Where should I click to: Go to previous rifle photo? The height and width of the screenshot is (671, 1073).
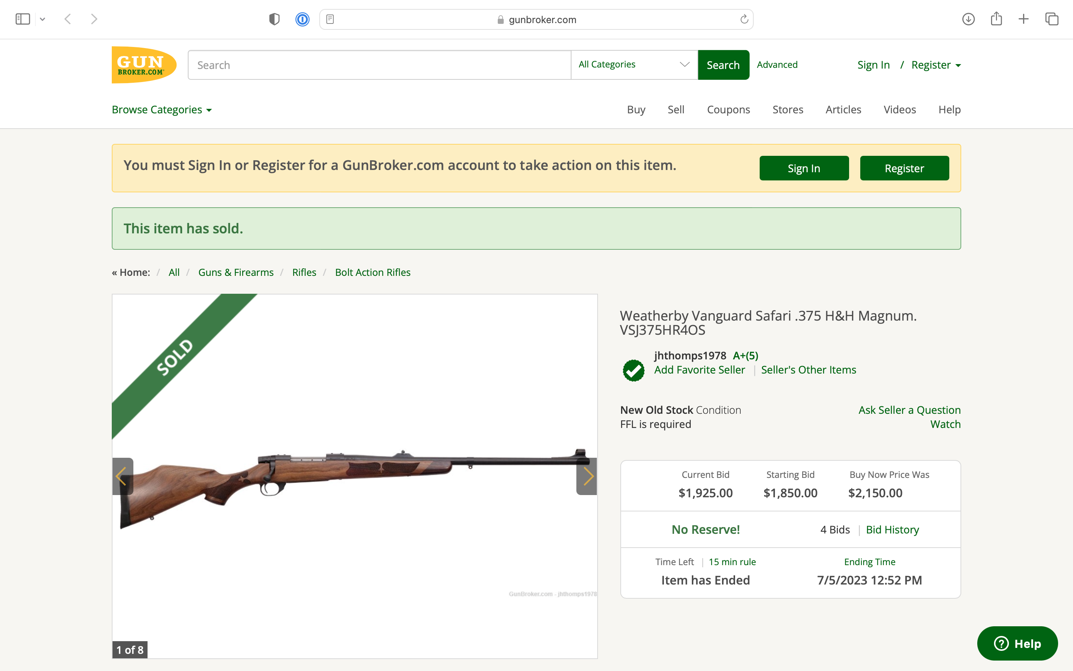click(122, 476)
